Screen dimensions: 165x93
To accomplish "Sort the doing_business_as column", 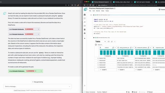I will point(131,48).
